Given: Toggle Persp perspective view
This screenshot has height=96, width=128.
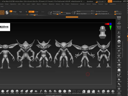Looking at the screenshot, I should tap(119, 18).
